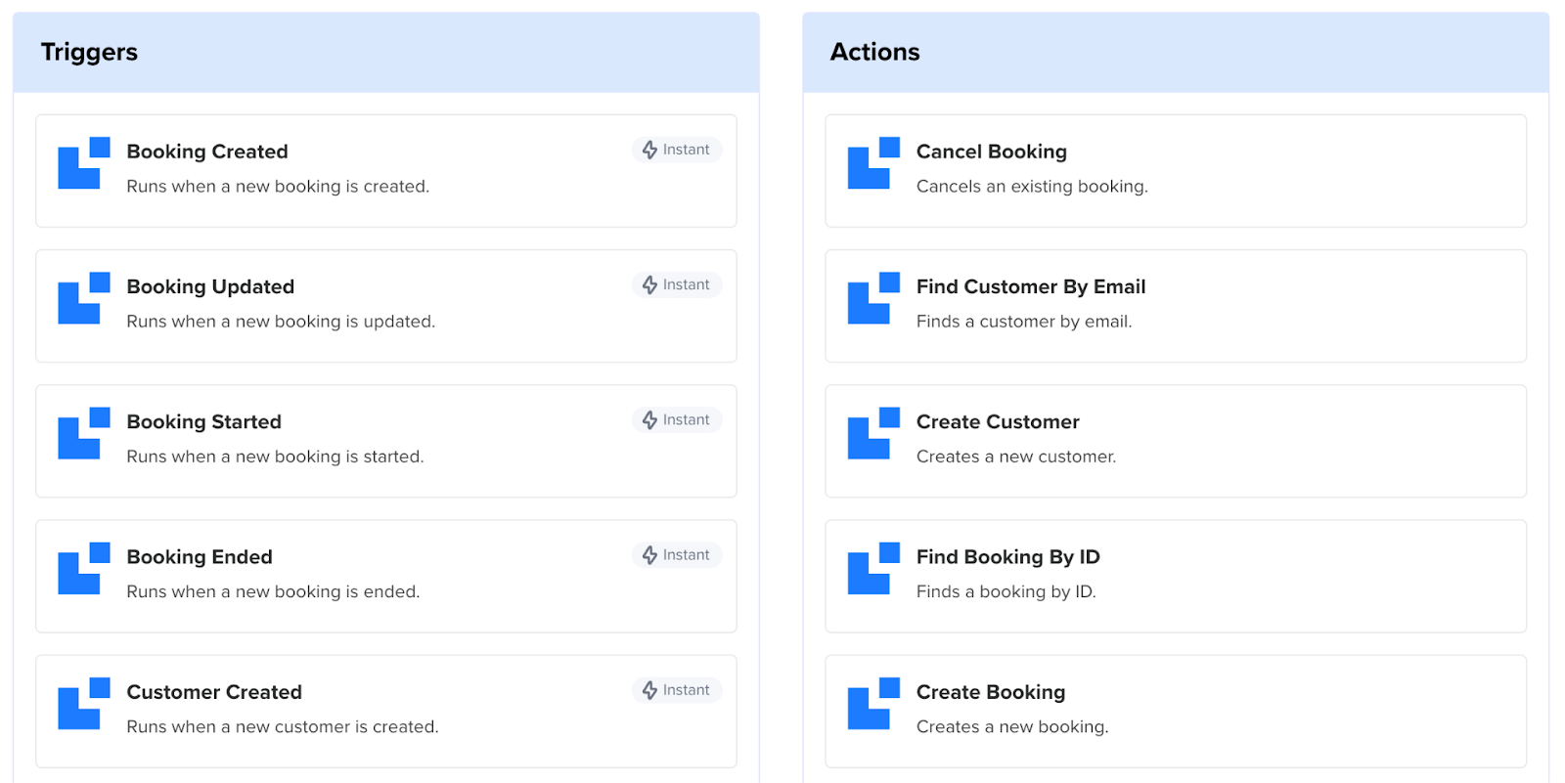Click the Booking Updated app logo icon
The height and width of the screenshot is (783, 1565).
pyautogui.click(x=83, y=298)
